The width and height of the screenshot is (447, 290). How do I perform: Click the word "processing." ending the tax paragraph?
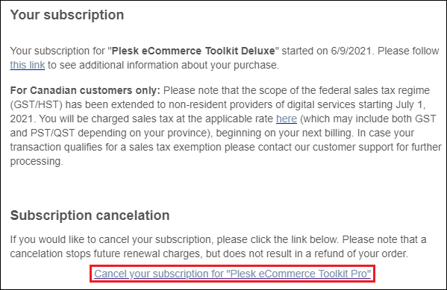coord(37,162)
